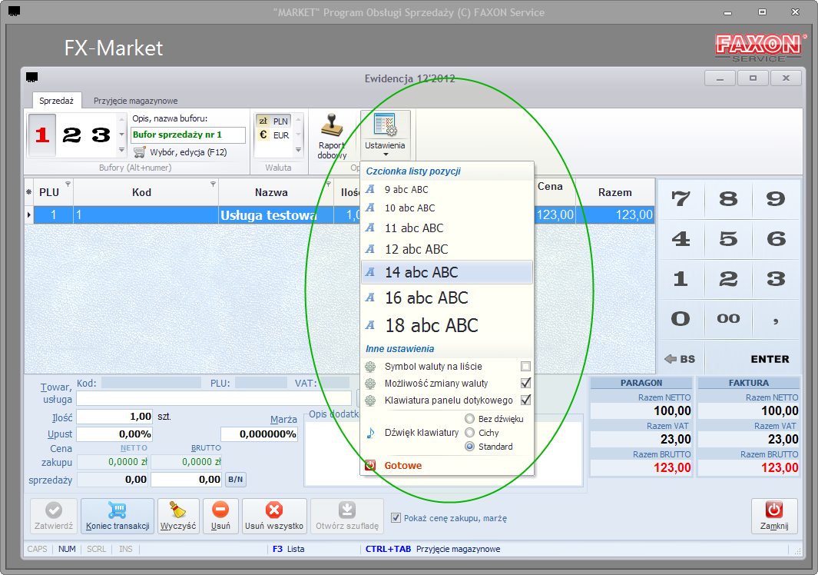Image resolution: width=818 pixels, height=575 pixels.
Task: Click the Usuń wszystko red X button
Action: [x=274, y=510]
